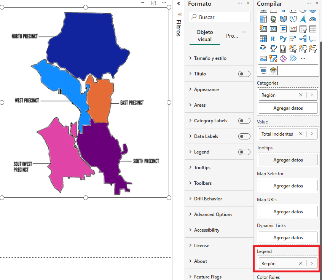
Task: Pick the decomposition tree visual icon
Action: pos(303,39)
